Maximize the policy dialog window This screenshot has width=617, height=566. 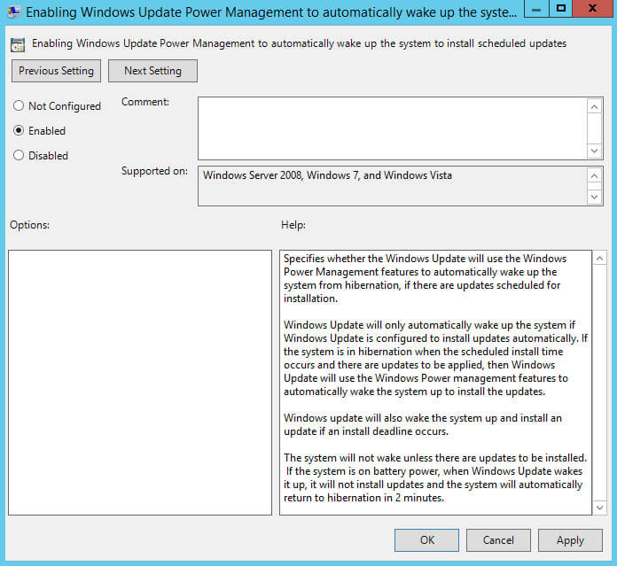(561, 9)
